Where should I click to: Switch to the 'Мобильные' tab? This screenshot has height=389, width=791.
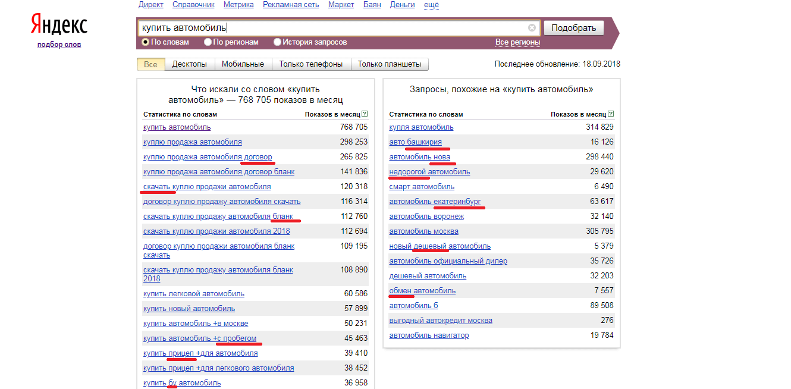243,64
